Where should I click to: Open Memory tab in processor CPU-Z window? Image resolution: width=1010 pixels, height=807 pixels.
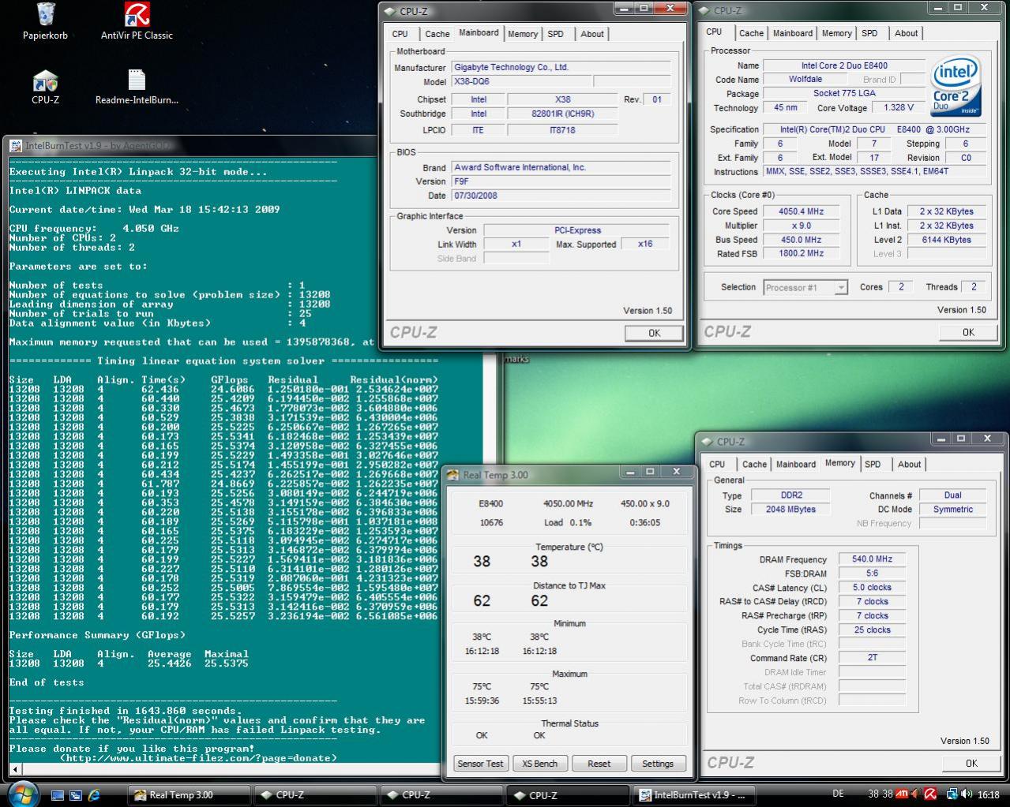836,33
